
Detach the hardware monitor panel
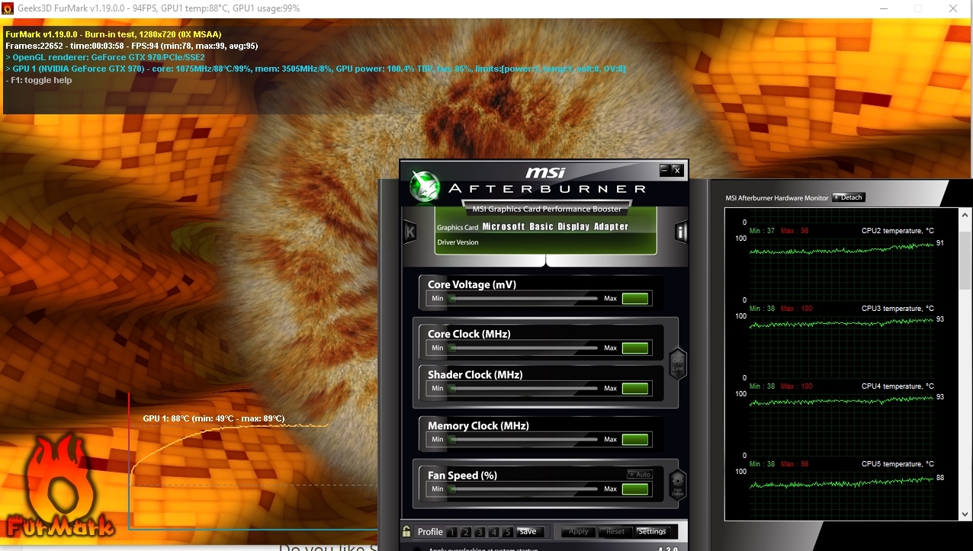[849, 197]
